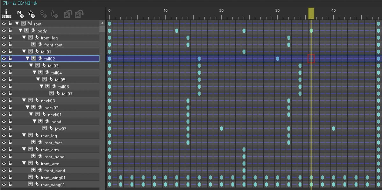Hide the root part with its eye icon
Image resolution: width=382 pixels, height=190 pixels.
pos(4,24)
